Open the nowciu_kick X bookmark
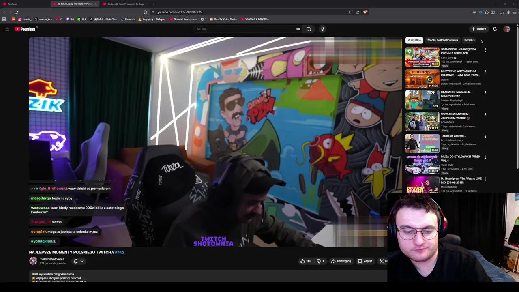The width and height of the screenshot is (519, 292). click(43, 19)
